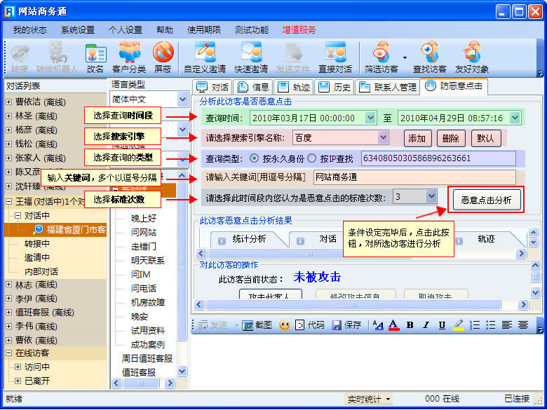Expand 曹依洁 (离线) tree node
Screen dimensions: 547x410
9,102
